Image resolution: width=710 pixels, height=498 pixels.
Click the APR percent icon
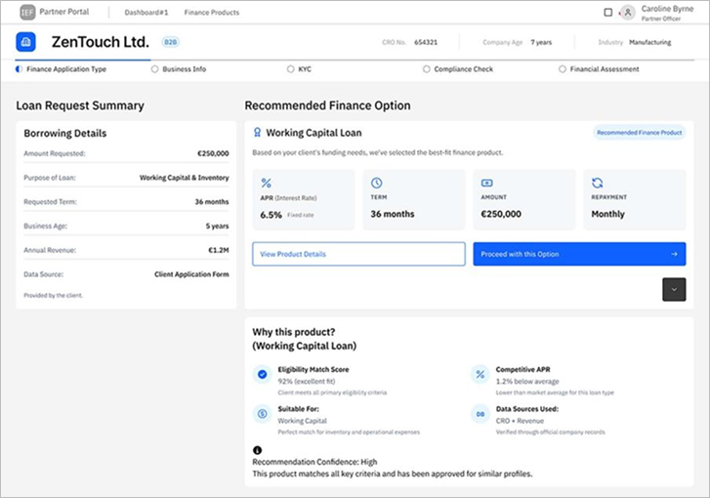tap(267, 183)
